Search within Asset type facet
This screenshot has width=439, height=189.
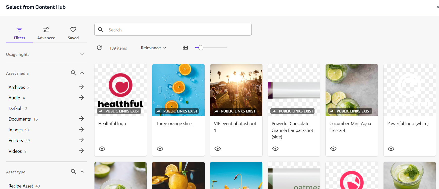pos(73,172)
